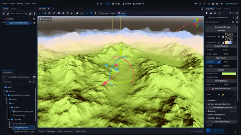The height and width of the screenshot is (135, 241).
Task: Revert the Heightmap property
Action: 219,37
